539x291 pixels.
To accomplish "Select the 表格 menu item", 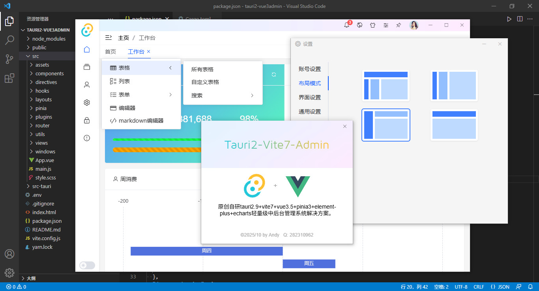I will [x=141, y=68].
